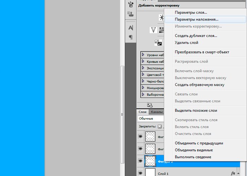247x176 pixels.
Task: Switch to the Каналы tab
Action: point(157,112)
